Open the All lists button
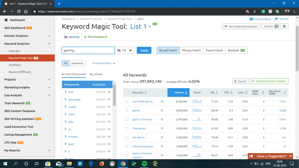The image size is (299, 168). 271,26
